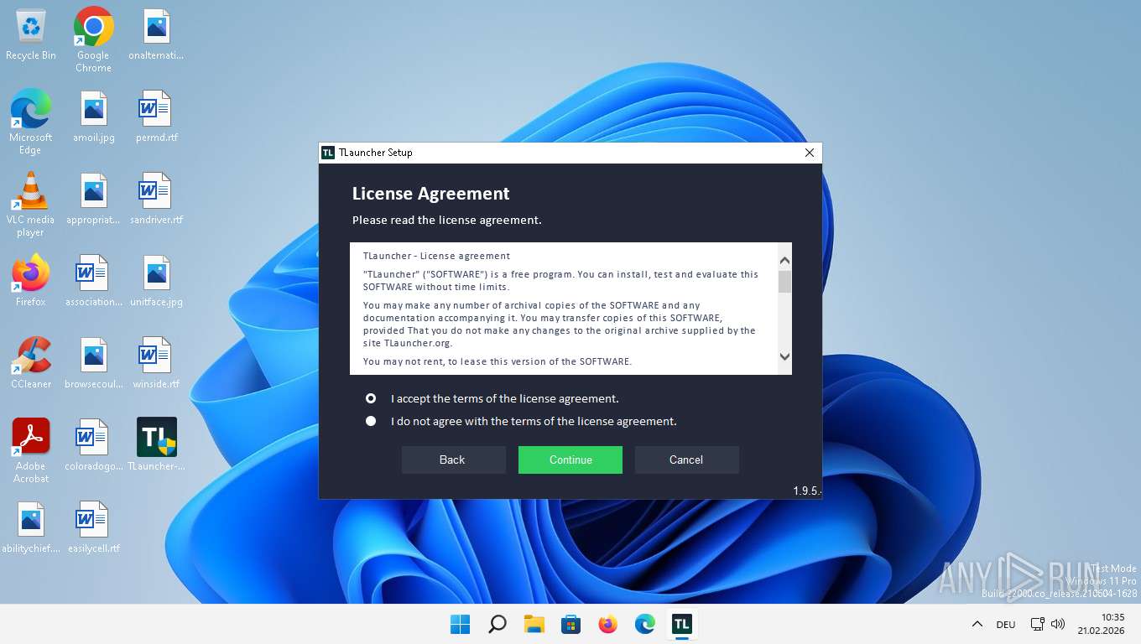Open Microsoft Edge desktop shortcut
The image size is (1141, 644).
tap(31, 122)
